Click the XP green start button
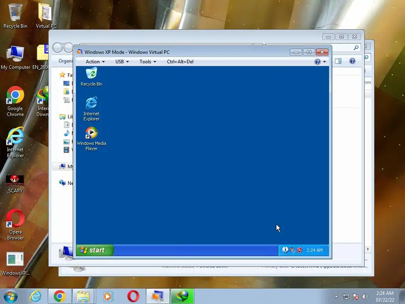Image resolution: width=405 pixels, height=304 pixels. click(95, 250)
